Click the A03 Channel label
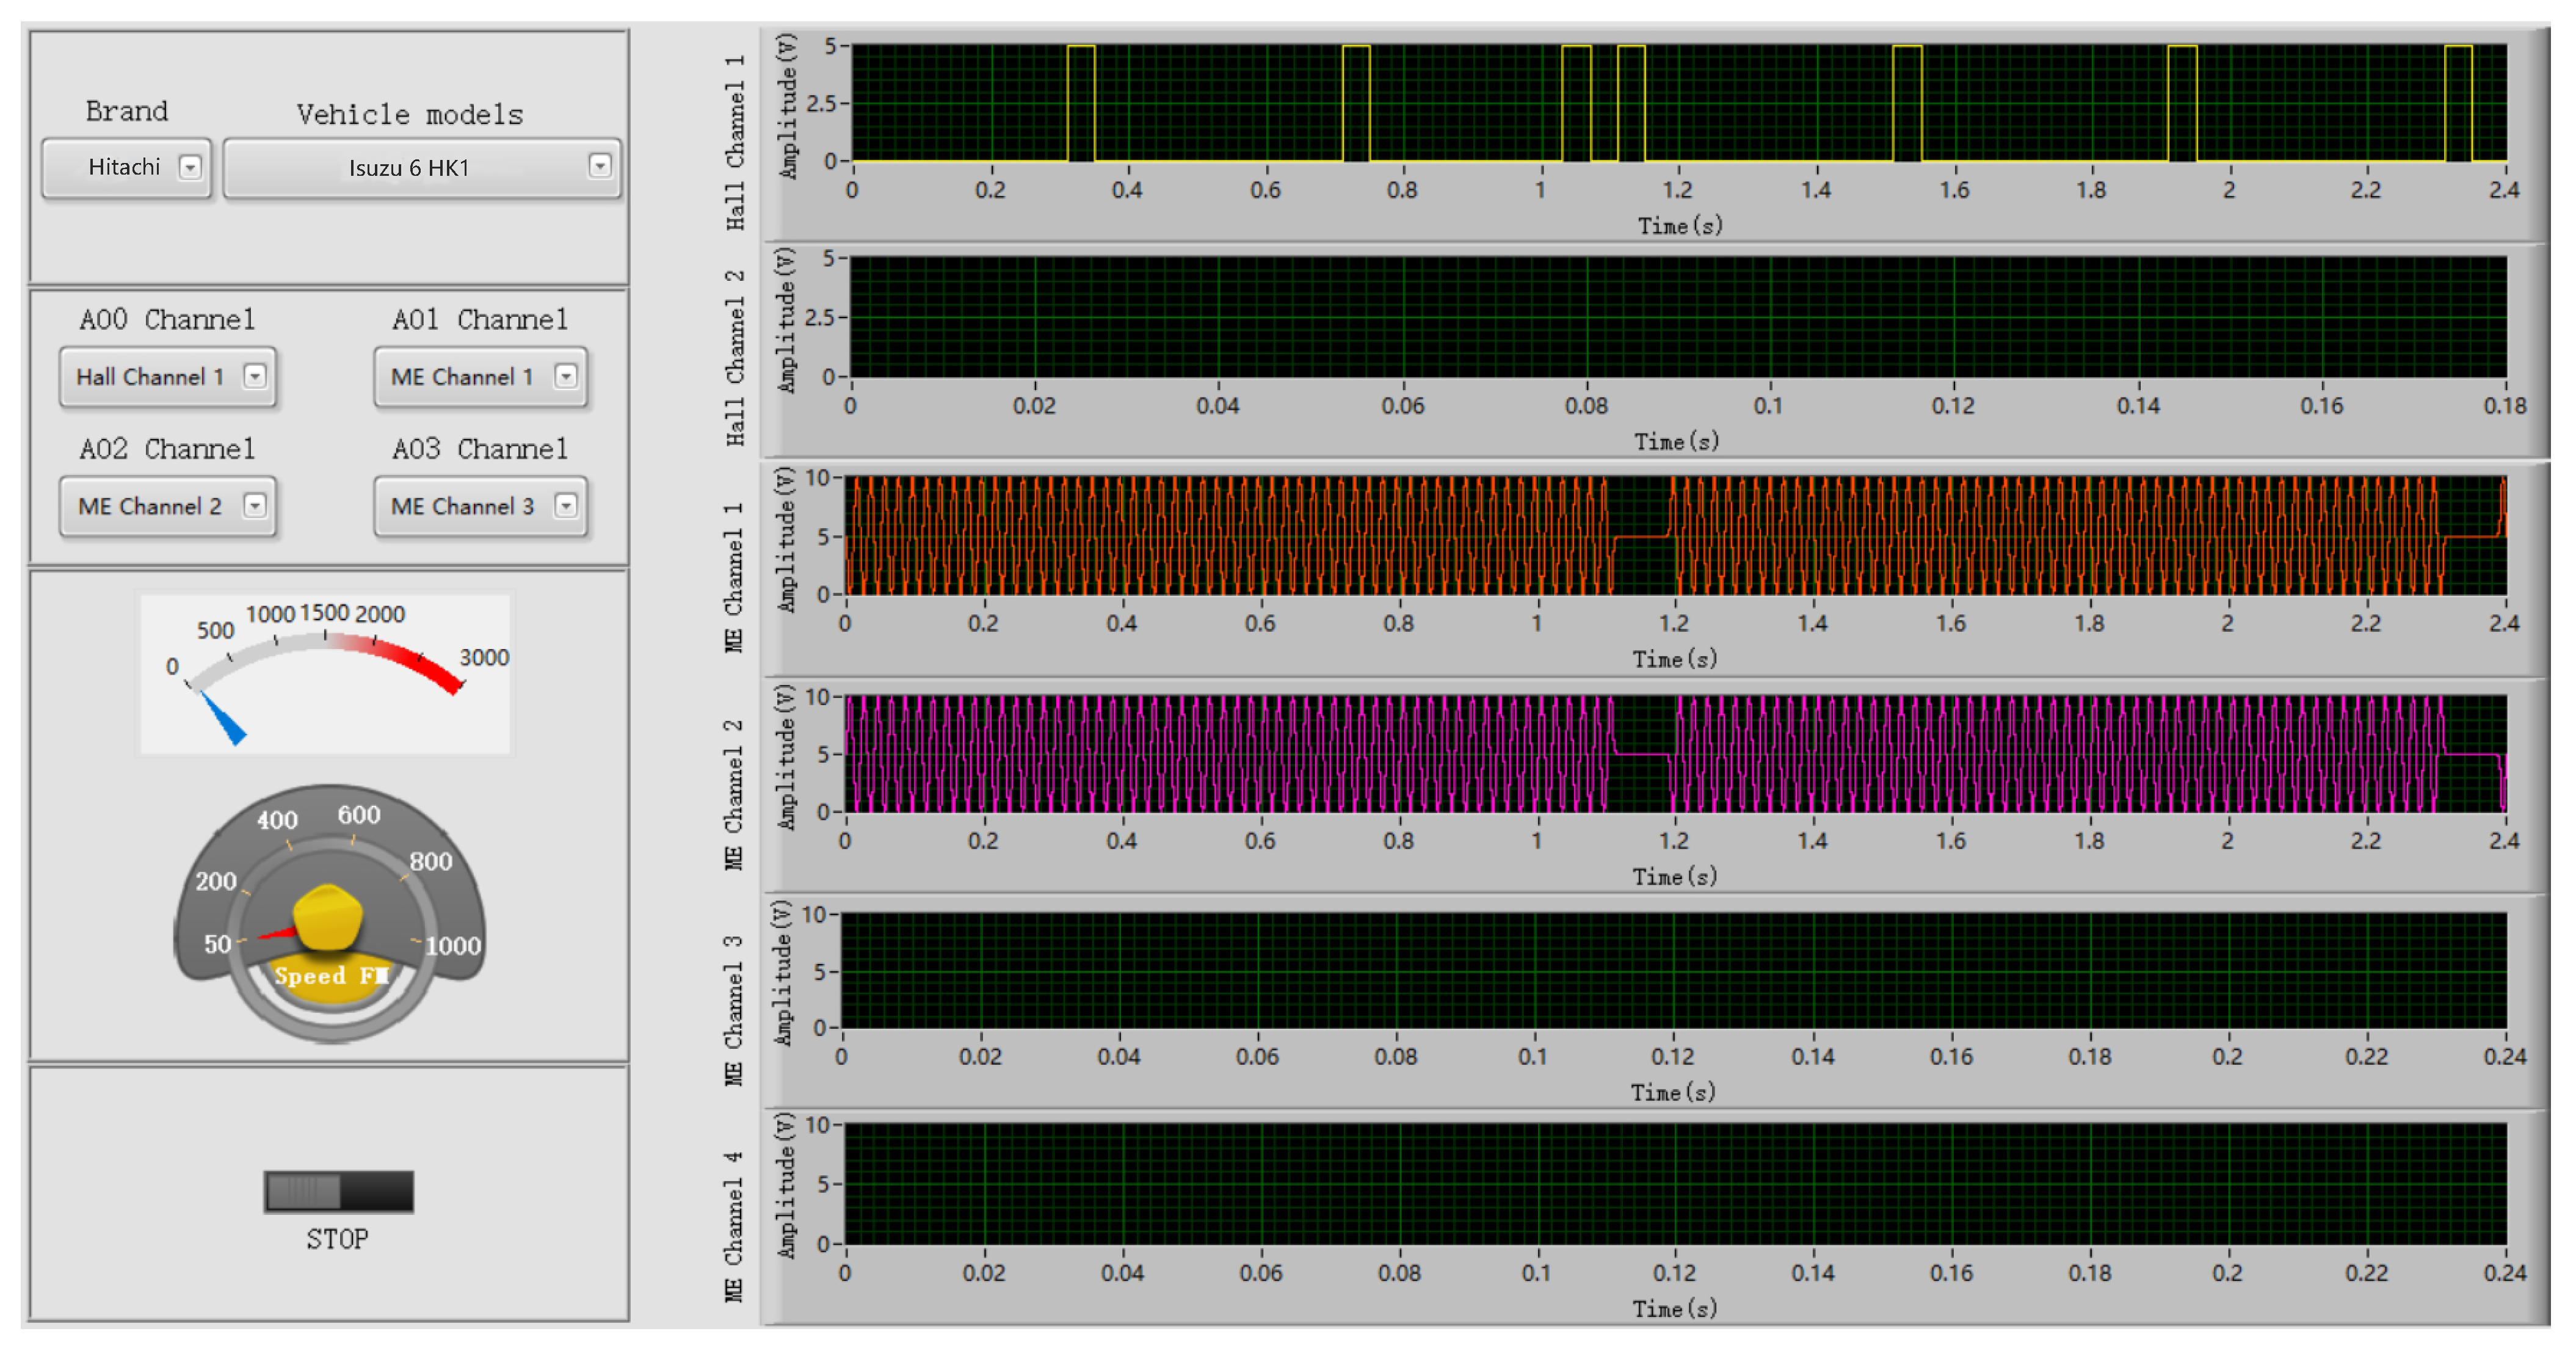Image resolution: width=2576 pixels, height=1348 pixels. pyautogui.click(x=480, y=448)
